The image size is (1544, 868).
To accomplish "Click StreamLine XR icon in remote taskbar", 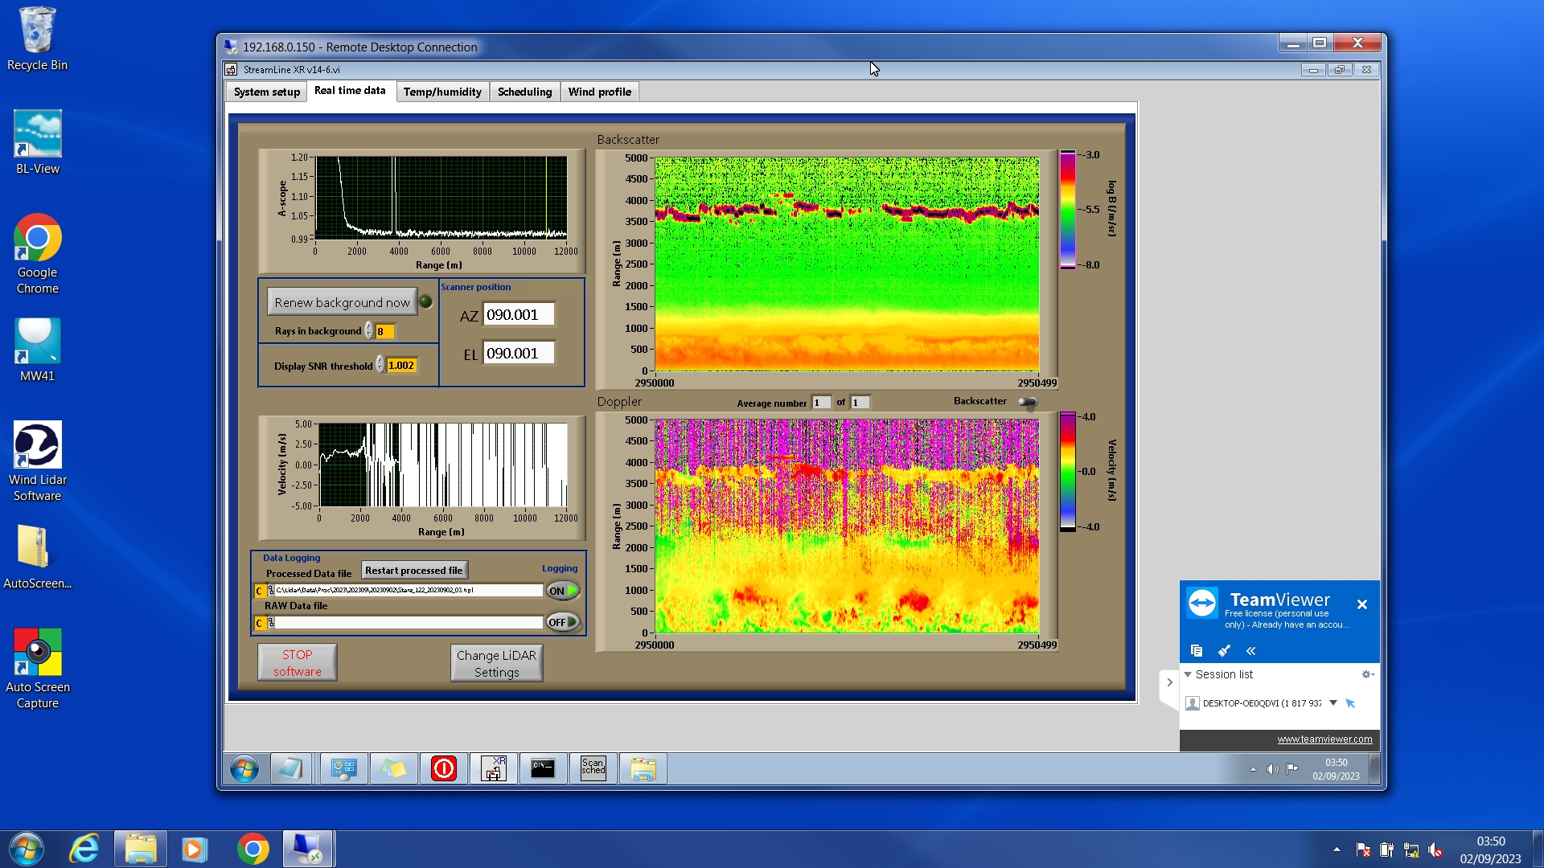I will coord(494,768).
